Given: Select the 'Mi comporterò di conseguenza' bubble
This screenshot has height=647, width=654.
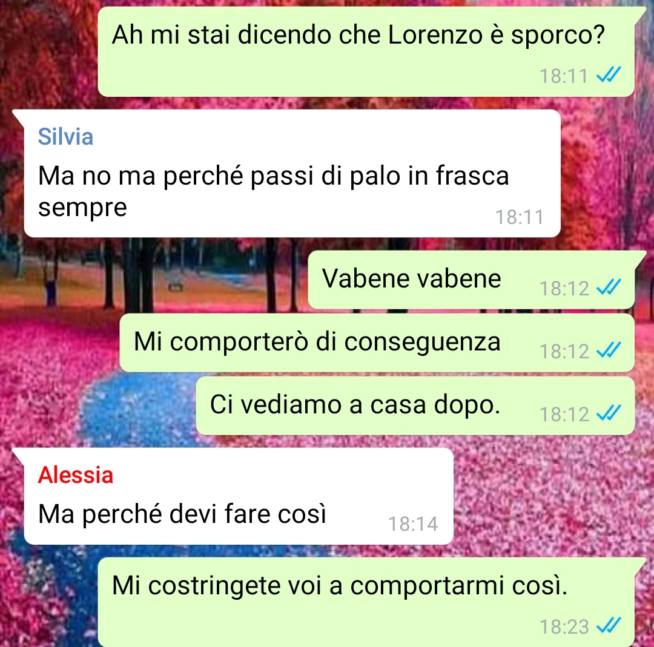Looking at the screenshot, I should (377, 343).
